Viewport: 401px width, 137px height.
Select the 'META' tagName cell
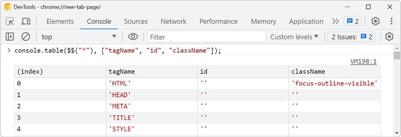pos(152,106)
